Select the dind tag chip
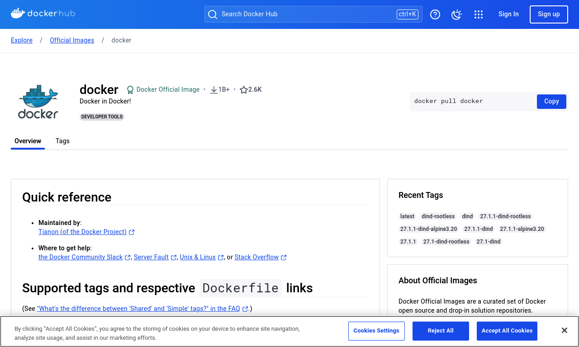This screenshot has width=579, height=347. tap(467, 216)
